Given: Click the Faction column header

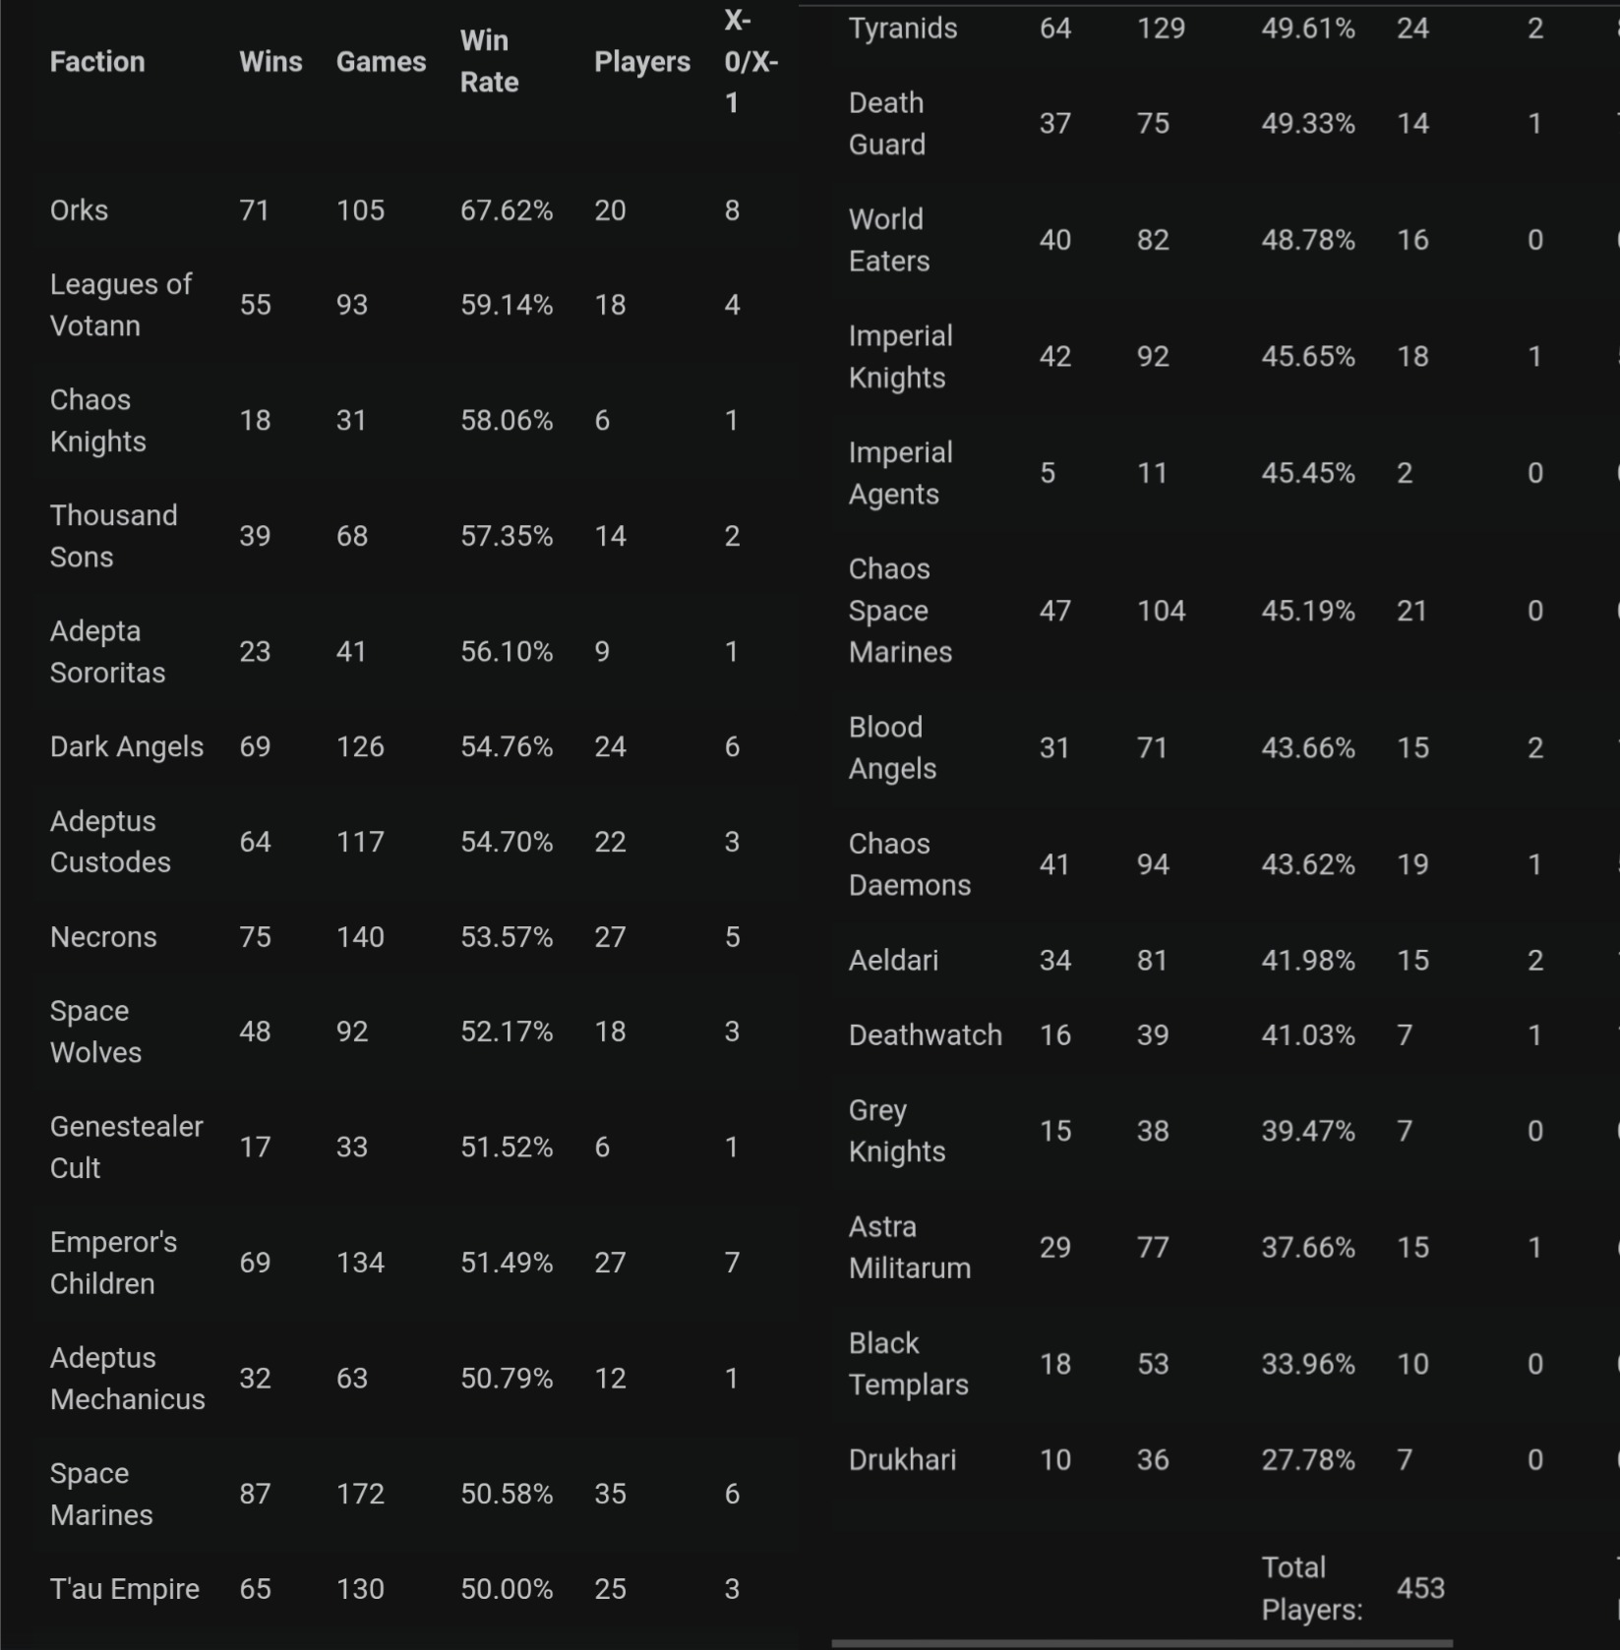Looking at the screenshot, I should 97,62.
